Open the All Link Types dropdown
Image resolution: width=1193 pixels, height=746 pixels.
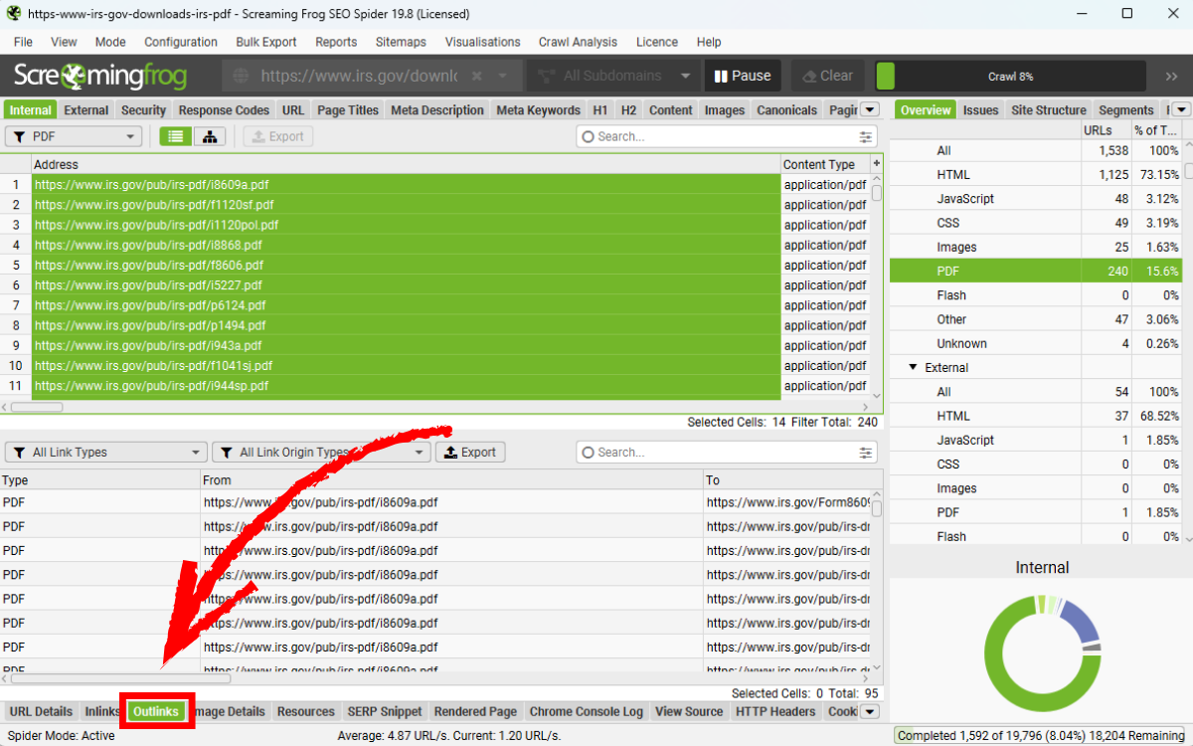click(105, 453)
